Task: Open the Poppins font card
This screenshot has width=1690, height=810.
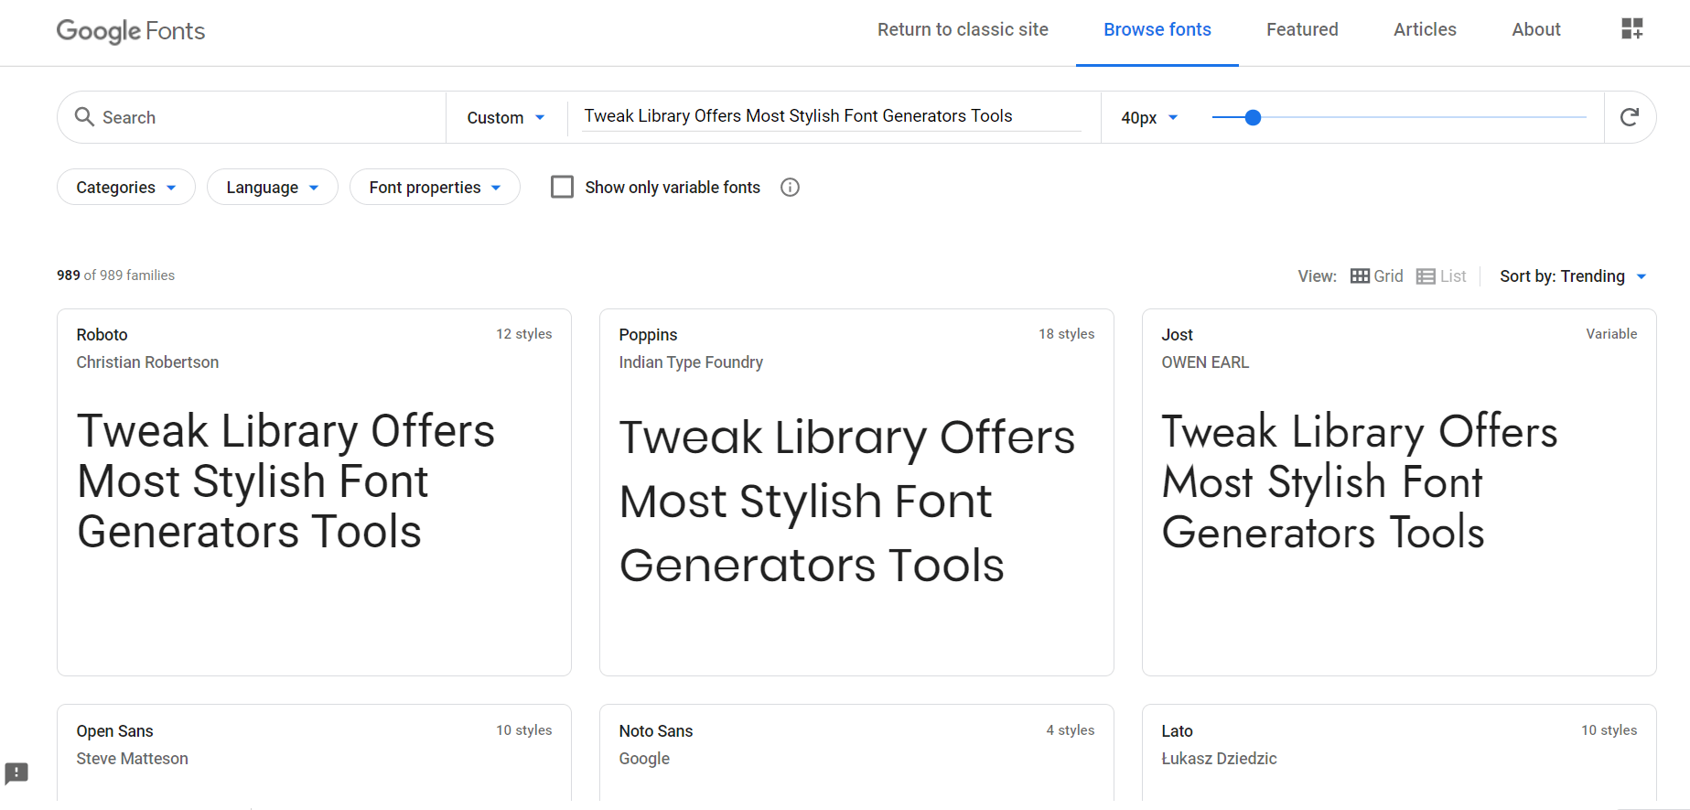Action: (x=856, y=492)
